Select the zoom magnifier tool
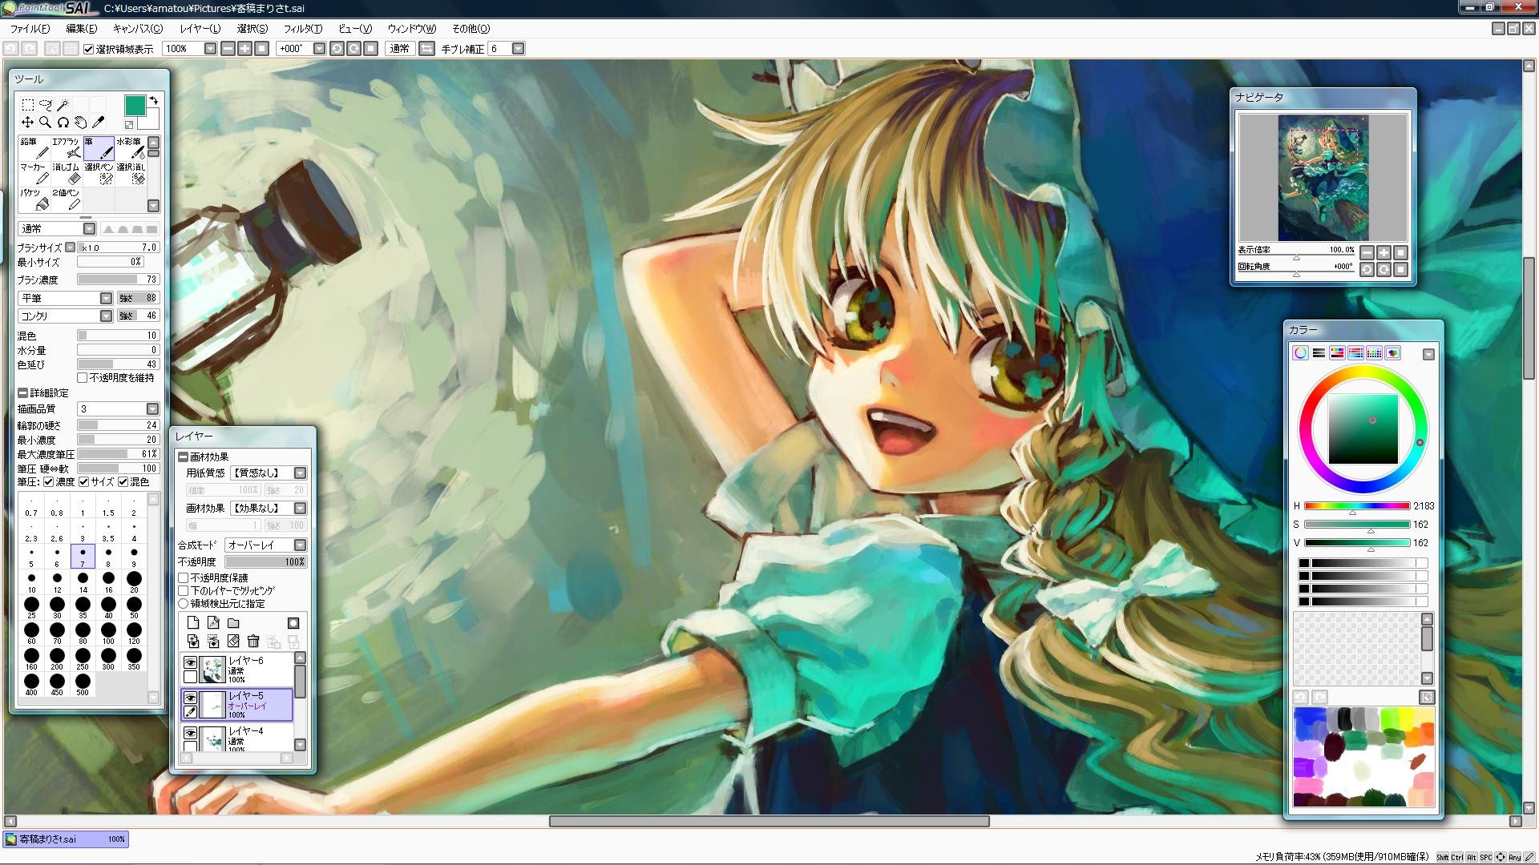 (45, 123)
